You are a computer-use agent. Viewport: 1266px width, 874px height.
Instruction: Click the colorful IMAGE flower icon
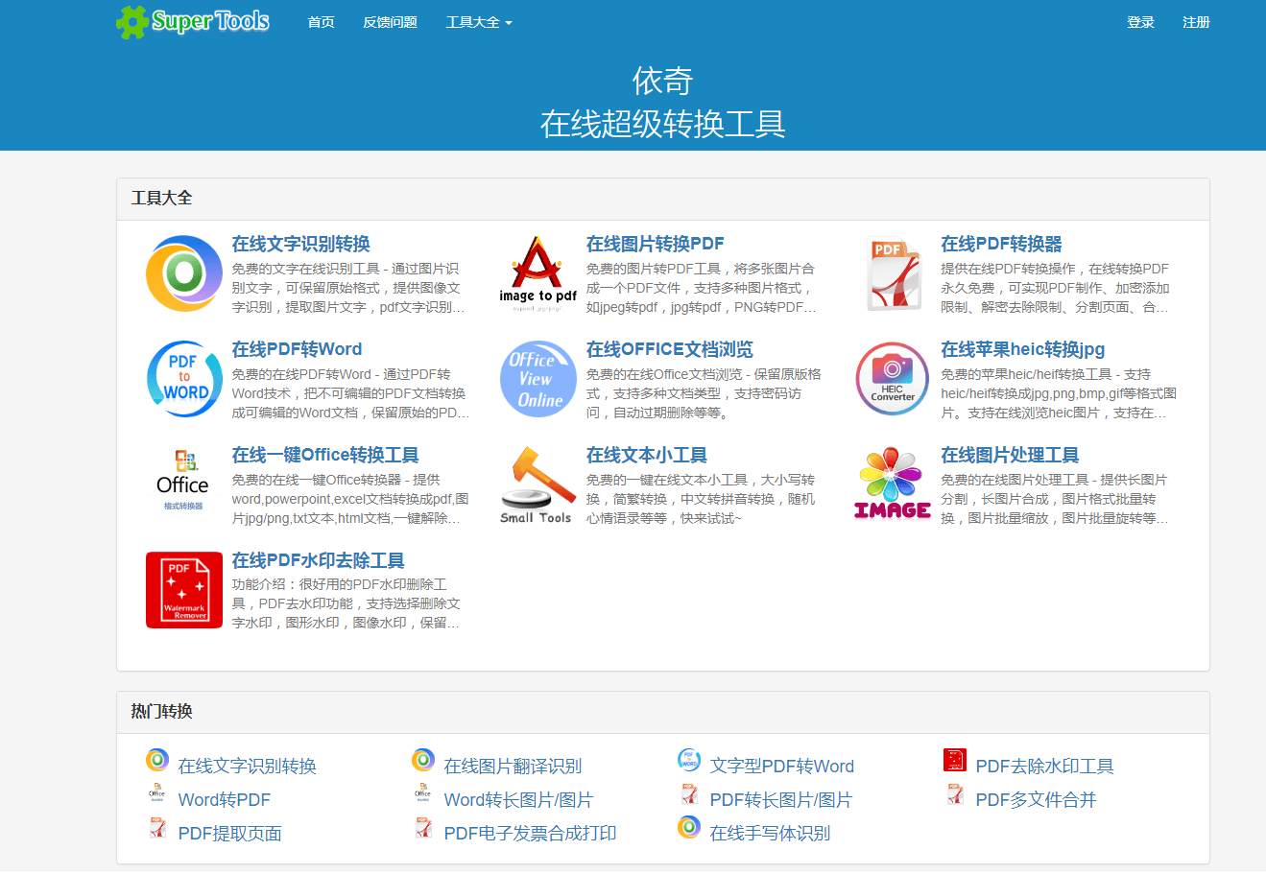click(x=892, y=484)
